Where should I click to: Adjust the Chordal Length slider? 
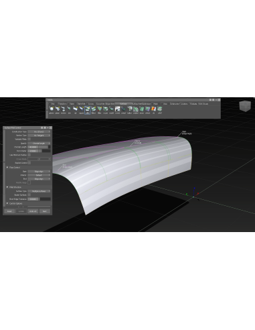[45, 147]
